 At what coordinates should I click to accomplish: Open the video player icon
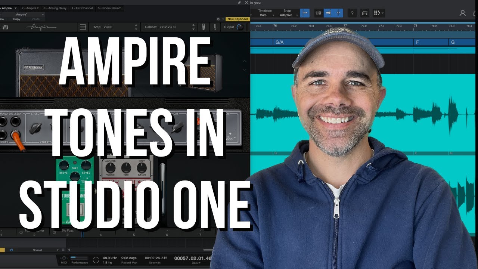pyautogui.click(x=364, y=13)
